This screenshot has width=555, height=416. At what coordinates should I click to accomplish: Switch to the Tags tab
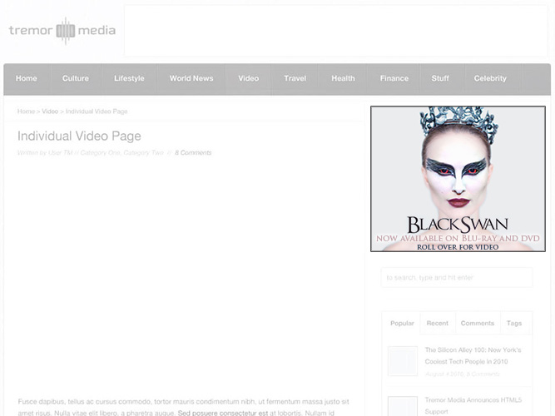pyautogui.click(x=514, y=324)
